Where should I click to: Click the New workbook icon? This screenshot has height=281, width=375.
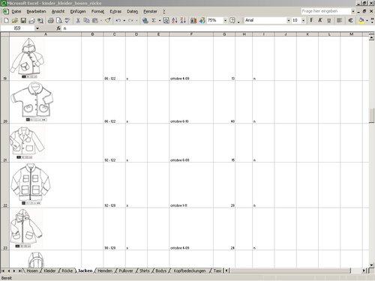click(x=7, y=20)
